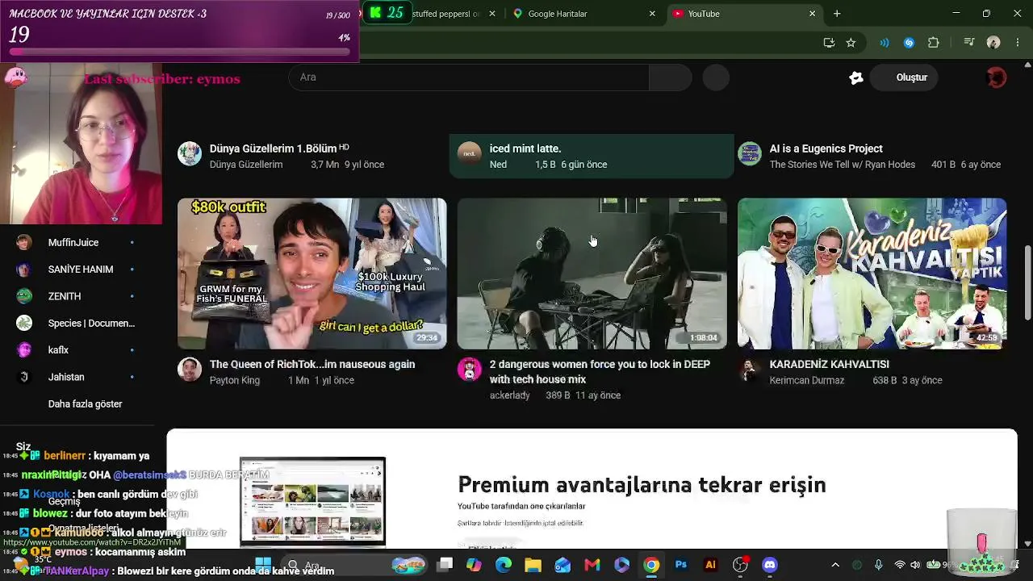
Task: Click the YouTube search submit button
Action: [x=671, y=77]
